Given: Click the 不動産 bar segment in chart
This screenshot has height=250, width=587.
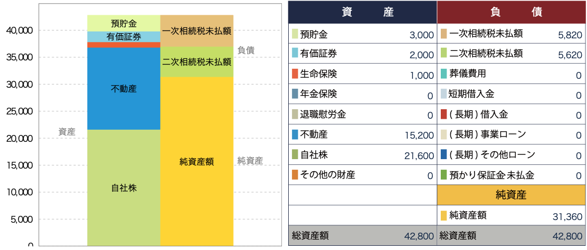Looking at the screenshot, I should coord(124,89).
